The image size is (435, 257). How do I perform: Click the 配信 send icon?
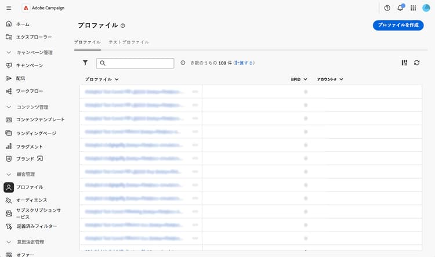click(9, 78)
